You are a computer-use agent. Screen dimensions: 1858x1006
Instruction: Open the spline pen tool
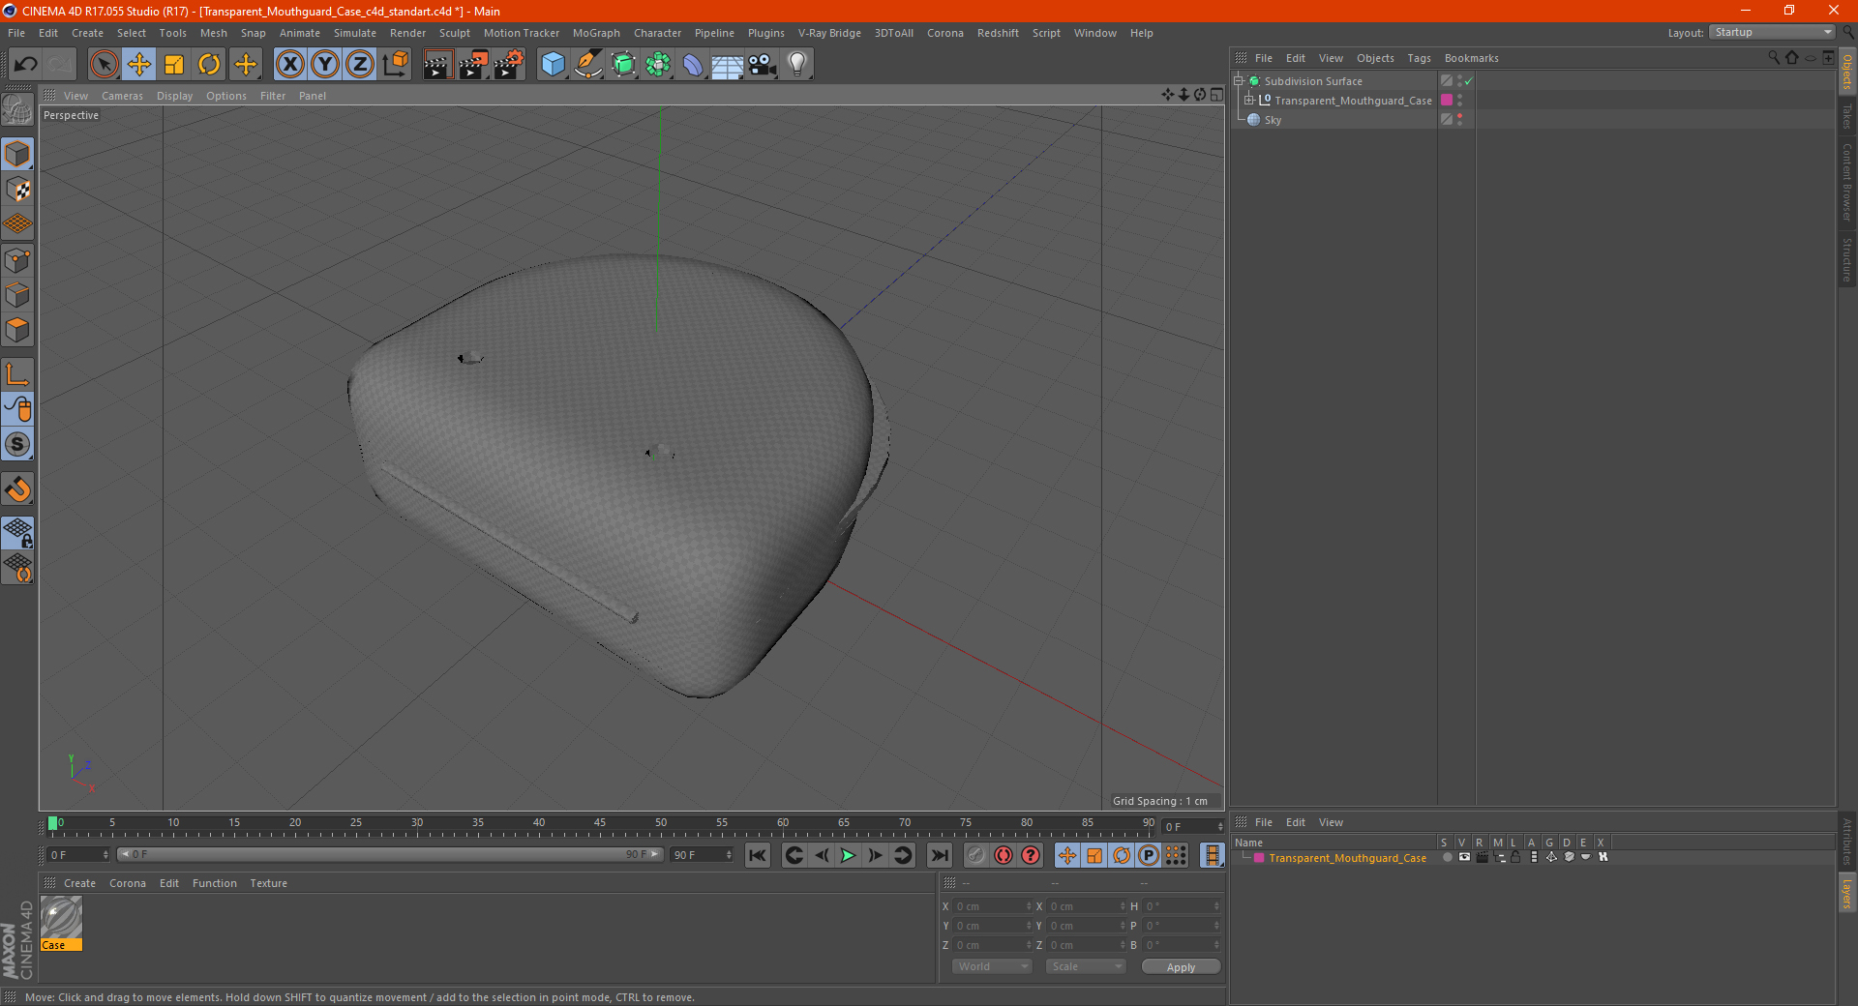(588, 65)
